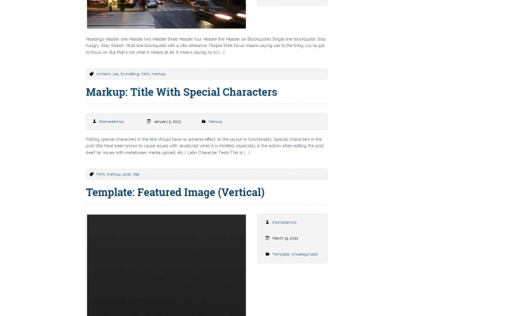527x316 pixels.
Task: Go to the 'content' tag archive
Action: [x=103, y=74]
